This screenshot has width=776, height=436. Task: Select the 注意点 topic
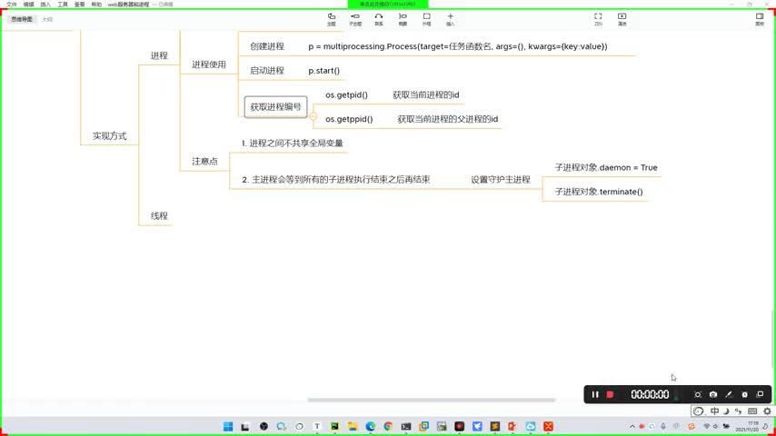point(204,162)
